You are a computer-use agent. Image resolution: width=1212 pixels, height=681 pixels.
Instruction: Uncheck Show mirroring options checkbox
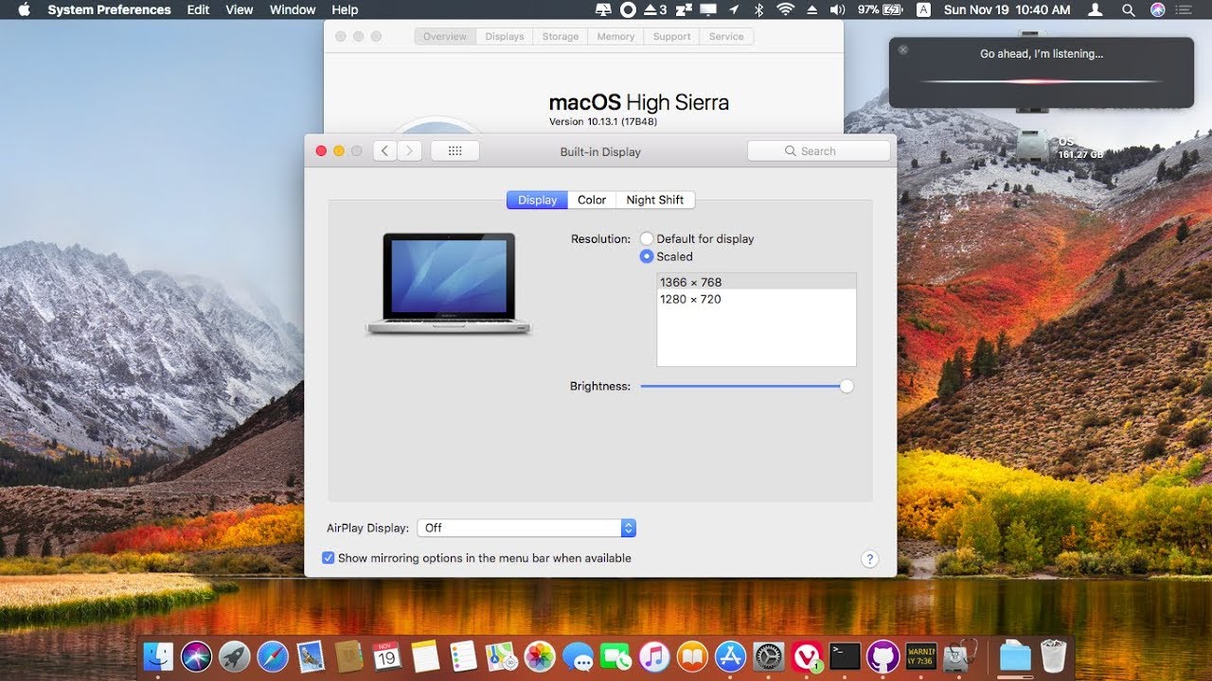tap(328, 558)
